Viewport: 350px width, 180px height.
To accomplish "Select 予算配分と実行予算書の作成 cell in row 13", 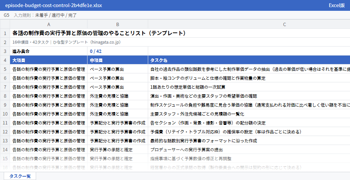I will click(118, 140).
